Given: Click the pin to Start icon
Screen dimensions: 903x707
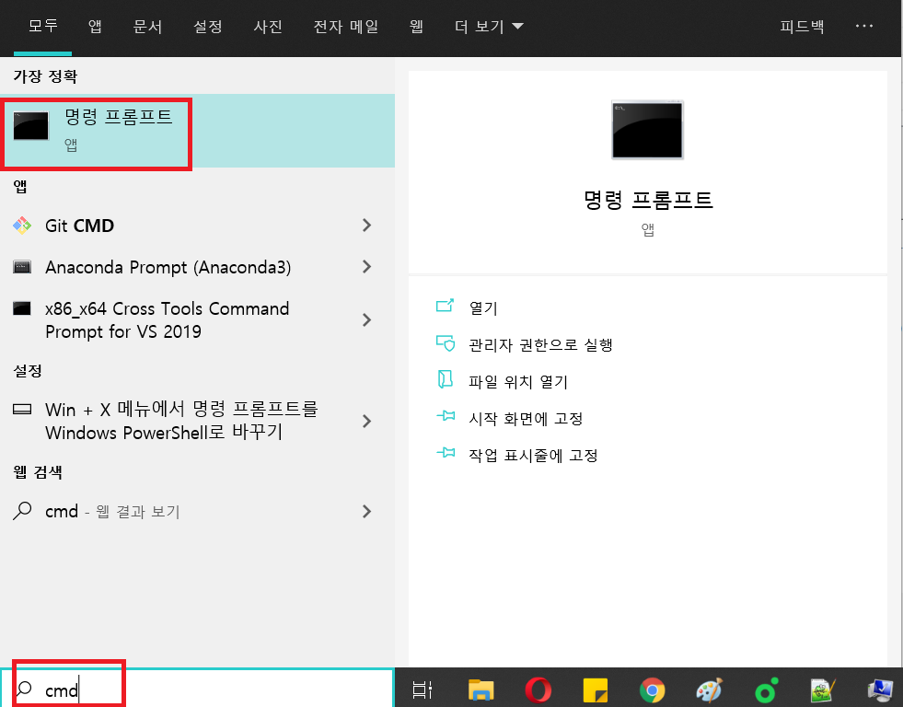Looking at the screenshot, I should pyautogui.click(x=446, y=416).
